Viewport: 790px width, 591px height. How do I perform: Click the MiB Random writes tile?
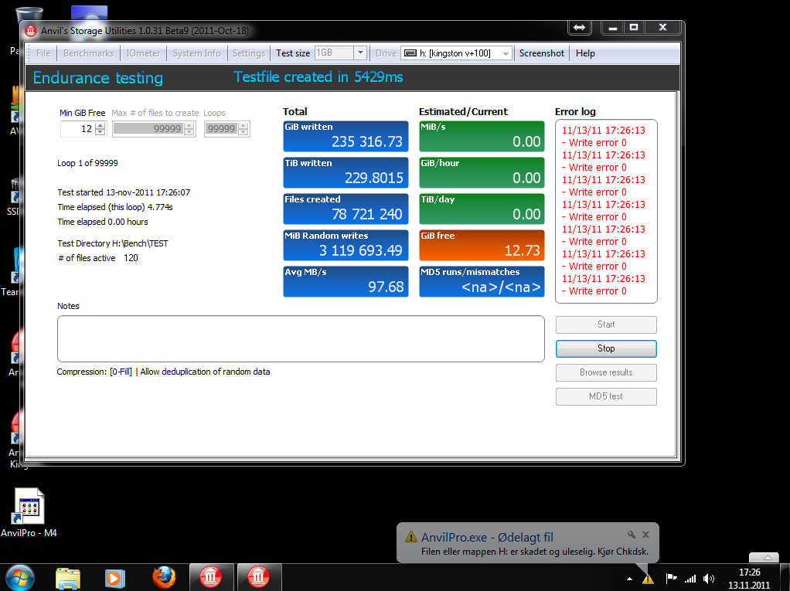(346, 245)
